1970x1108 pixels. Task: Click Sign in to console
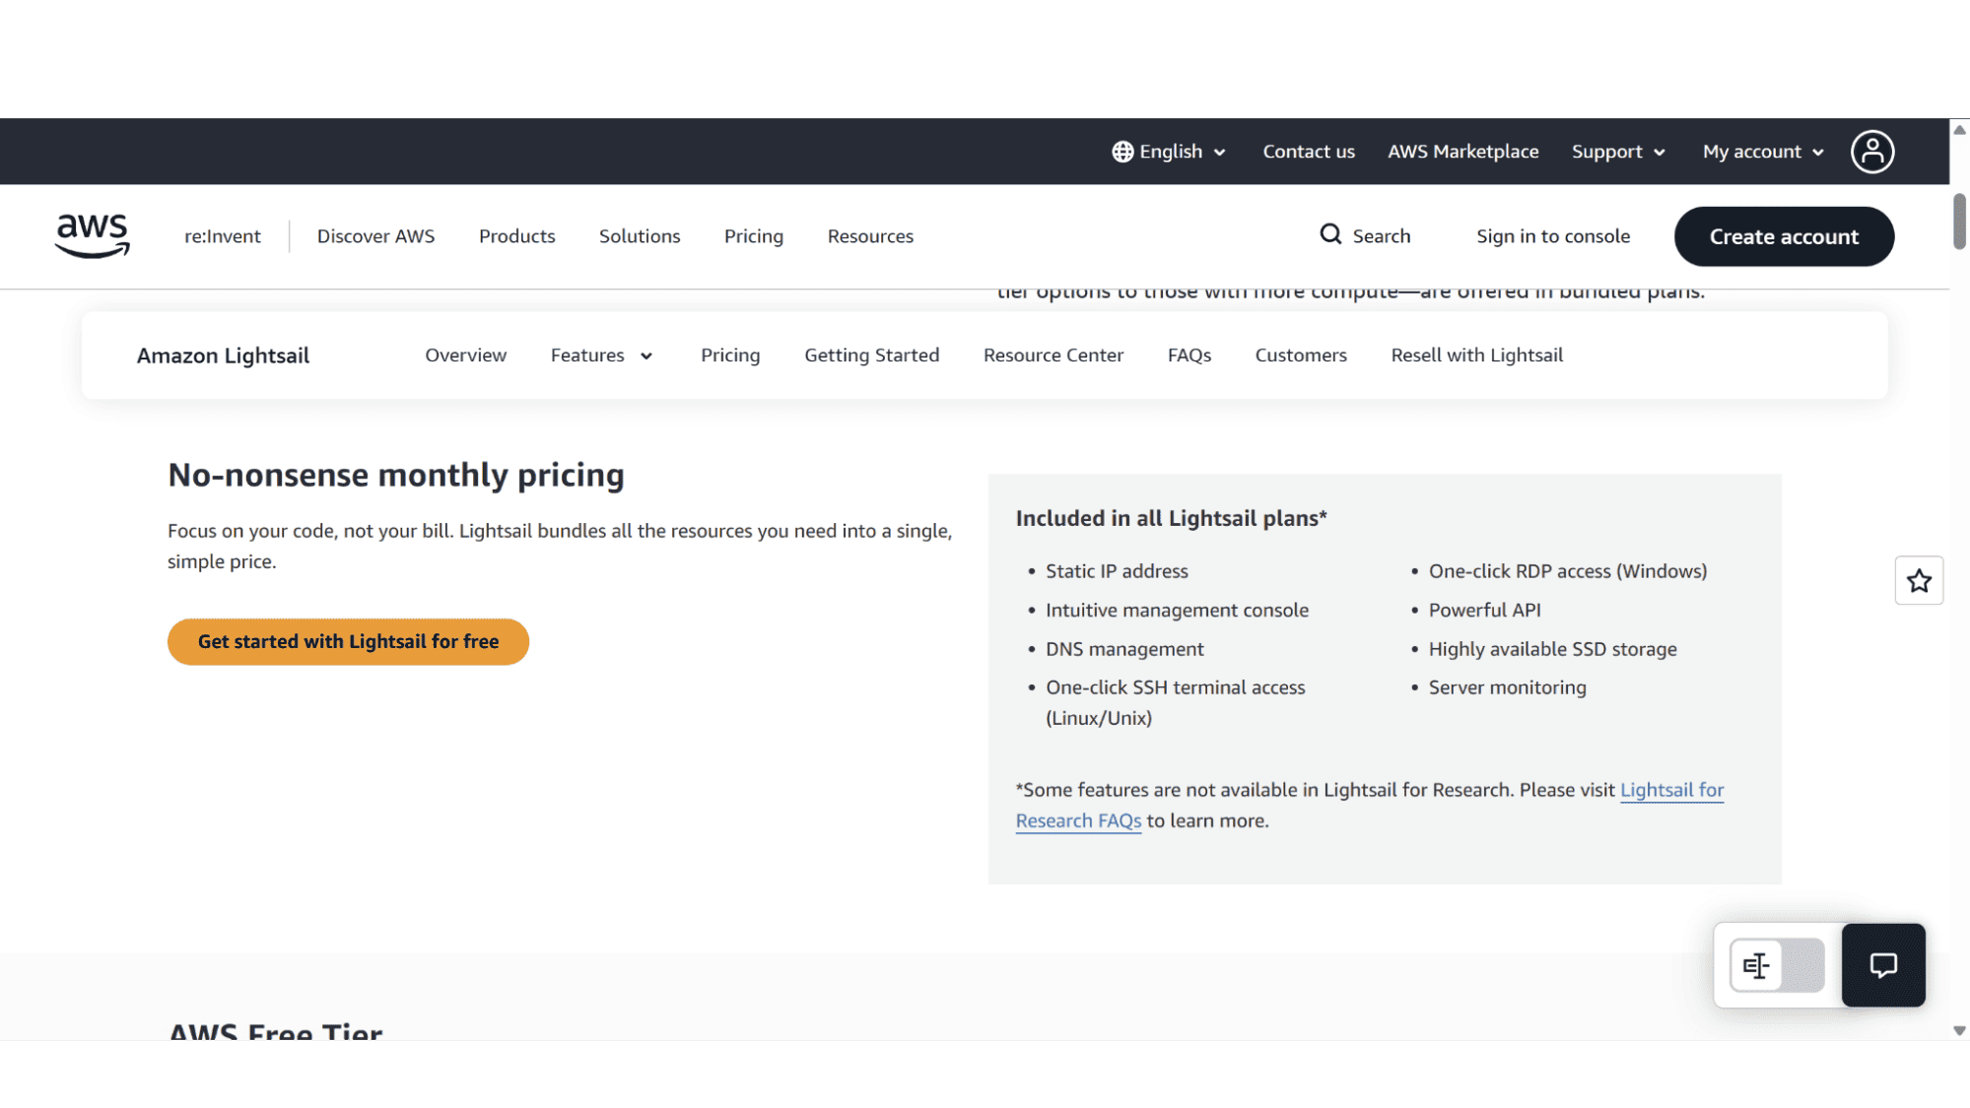pyautogui.click(x=1552, y=236)
